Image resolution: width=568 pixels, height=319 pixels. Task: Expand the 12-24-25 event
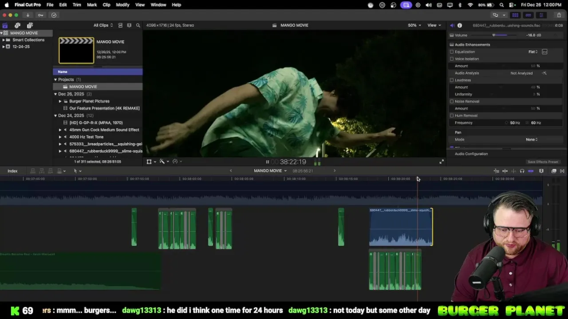pos(4,47)
